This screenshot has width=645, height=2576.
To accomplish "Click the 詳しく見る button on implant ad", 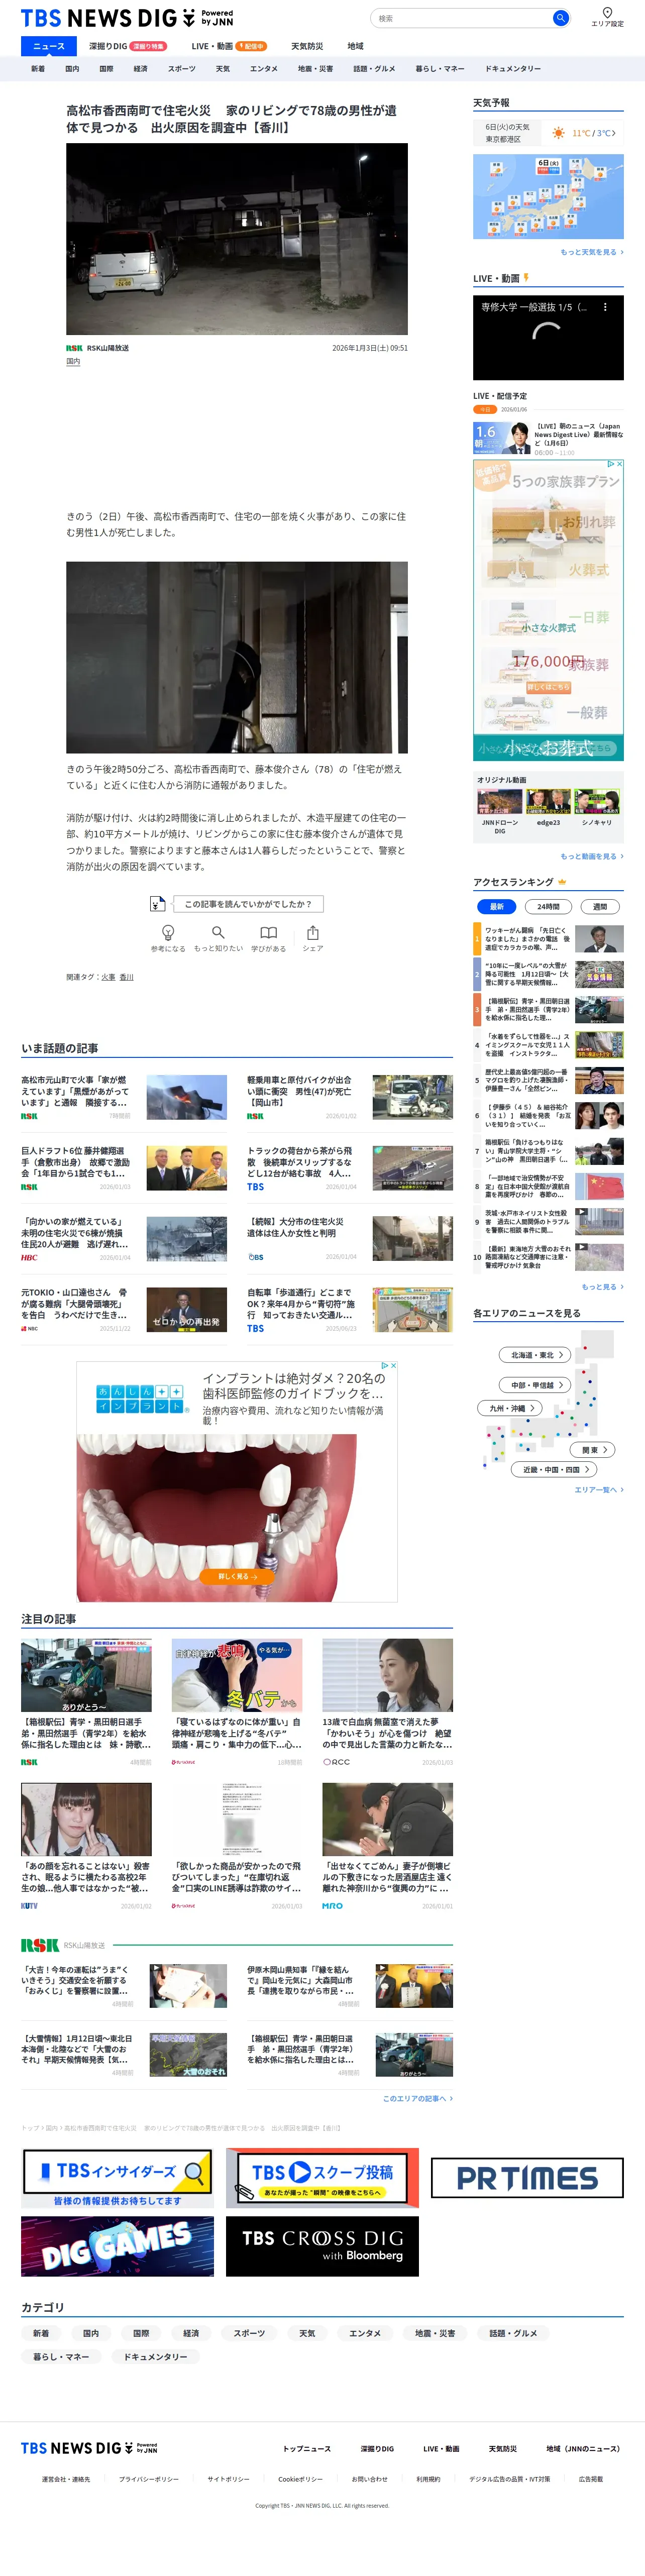I will pos(237,1576).
